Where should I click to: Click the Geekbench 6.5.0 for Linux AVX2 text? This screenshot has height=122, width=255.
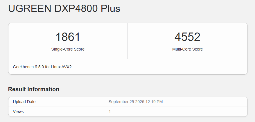point(42,67)
